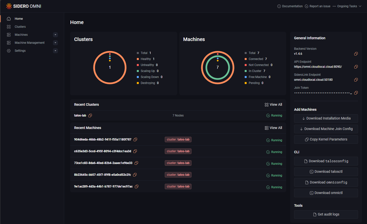Copy machine ID 904d6eda-46bb-48b2-941f-f55a1180f787
This screenshot has height=224, width=367.
click(x=135, y=139)
